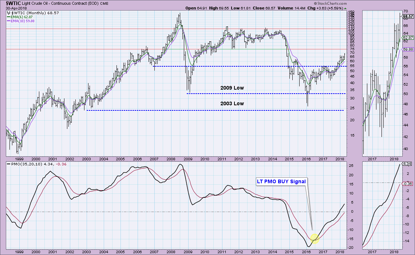This screenshot has height=255, width=415.
Task: Click the 2016 year marker between chart panels
Action: [x=306, y=159]
